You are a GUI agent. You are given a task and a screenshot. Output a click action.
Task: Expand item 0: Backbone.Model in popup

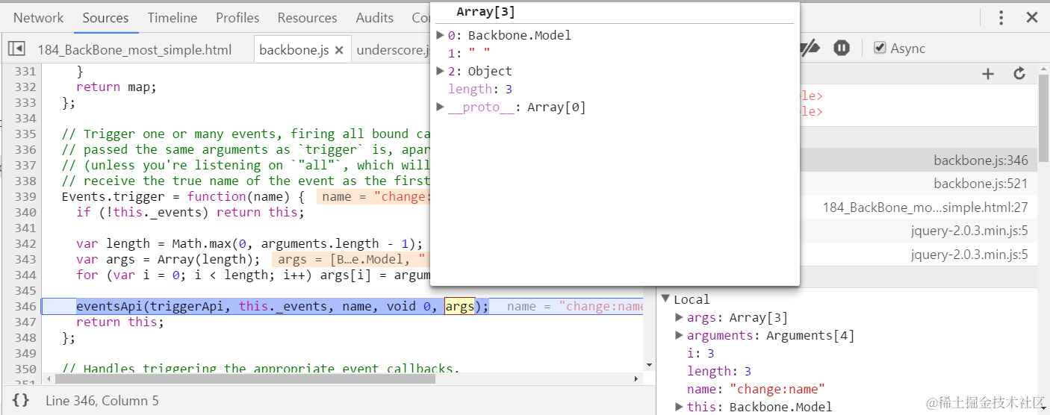tap(440, 35)
